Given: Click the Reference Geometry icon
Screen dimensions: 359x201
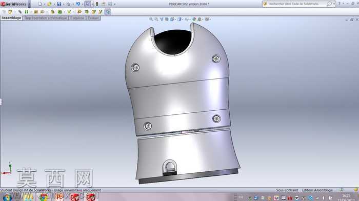Looking at the screenshot, I should click(69, 12).
